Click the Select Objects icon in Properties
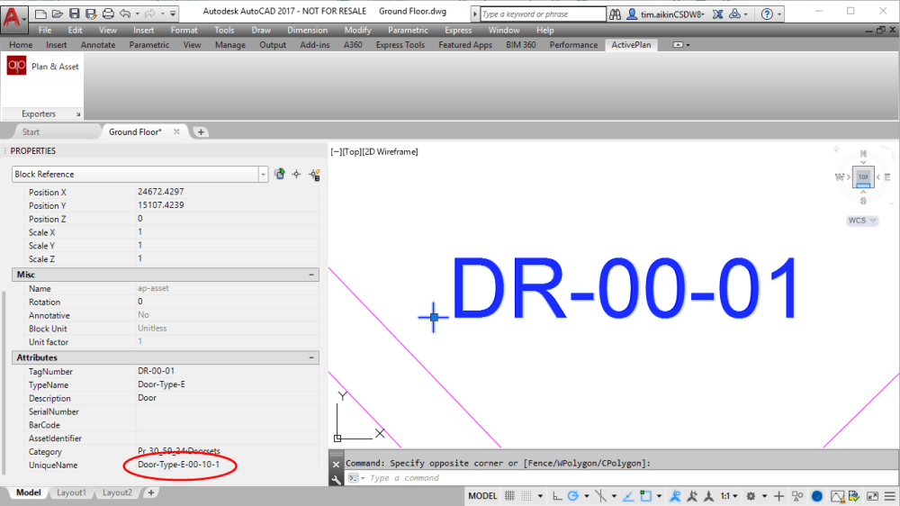 [296, 174]
